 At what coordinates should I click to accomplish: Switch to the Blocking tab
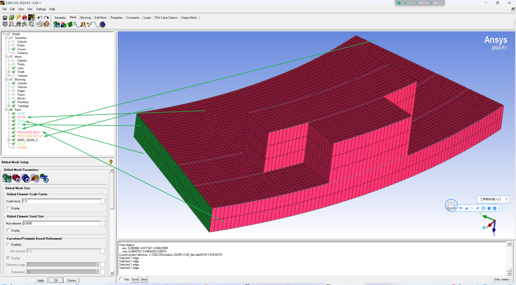86,18
